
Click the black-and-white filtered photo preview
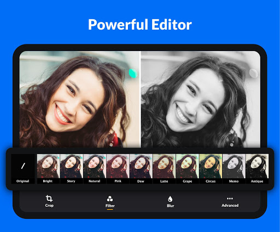[x=201, y=99]
